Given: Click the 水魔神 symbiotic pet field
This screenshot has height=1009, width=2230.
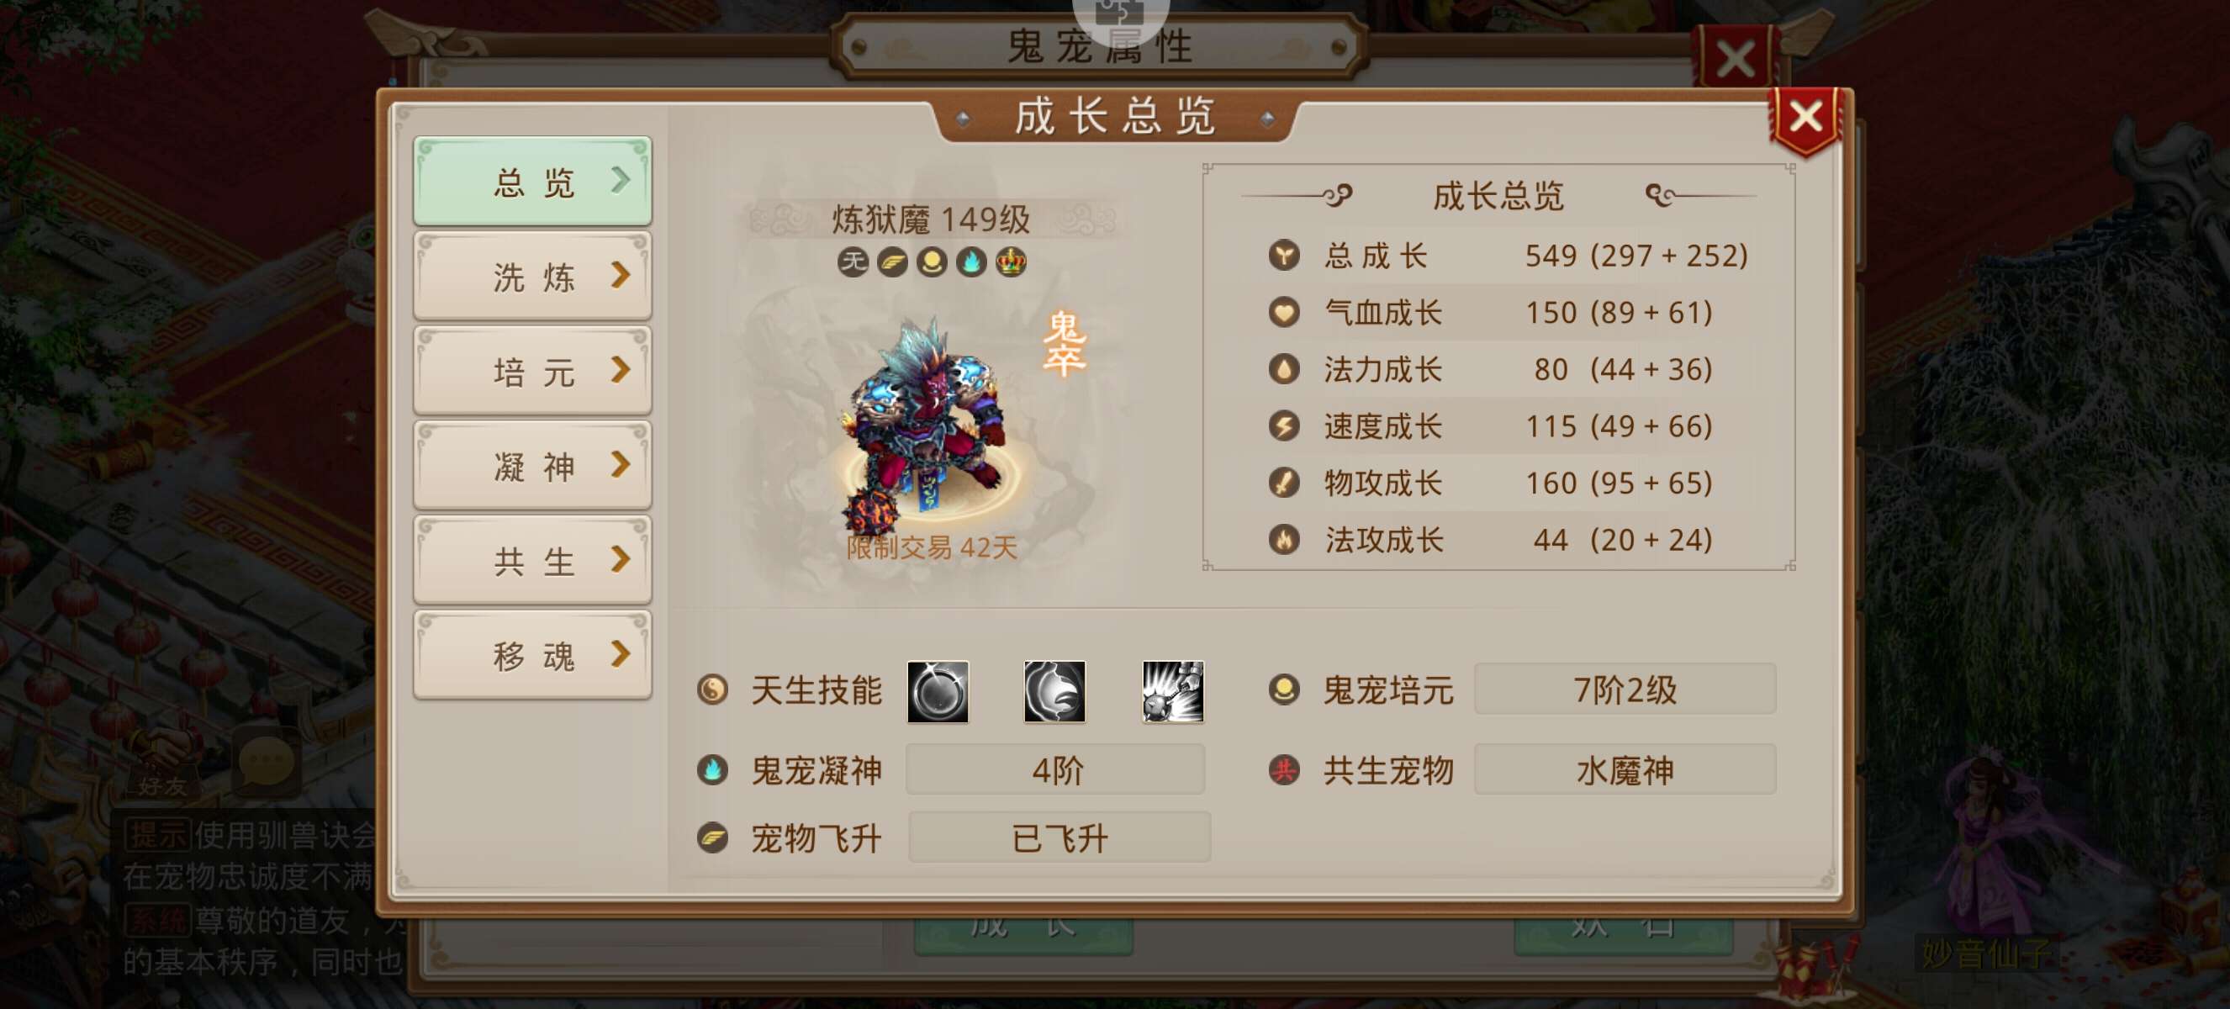Looking at the screenshot, I should coord(1625,769).
